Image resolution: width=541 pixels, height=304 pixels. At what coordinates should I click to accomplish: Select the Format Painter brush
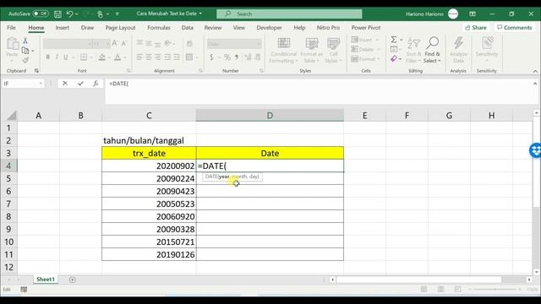pos(25,60)
